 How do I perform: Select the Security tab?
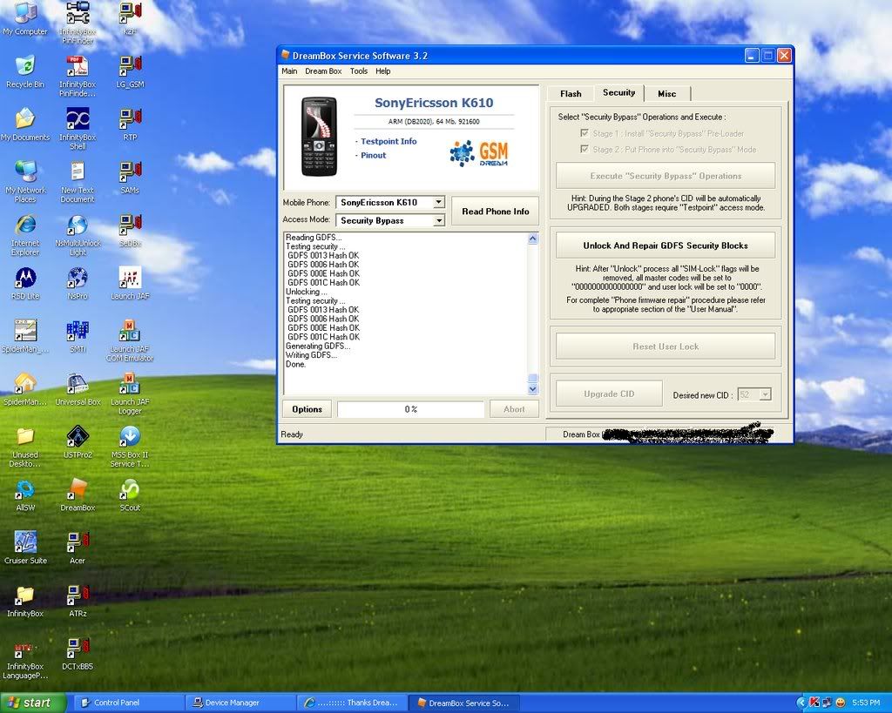click(619, 92)
